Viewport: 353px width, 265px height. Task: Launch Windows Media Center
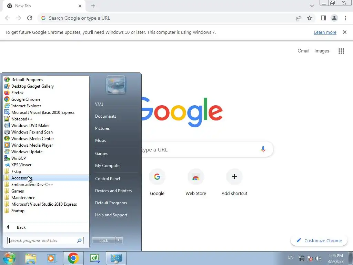46,138
